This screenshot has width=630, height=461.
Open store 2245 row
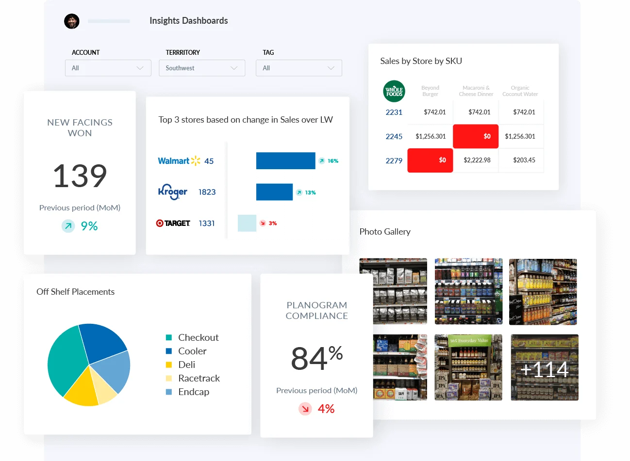pyautogui.click(x=394, y=137)
